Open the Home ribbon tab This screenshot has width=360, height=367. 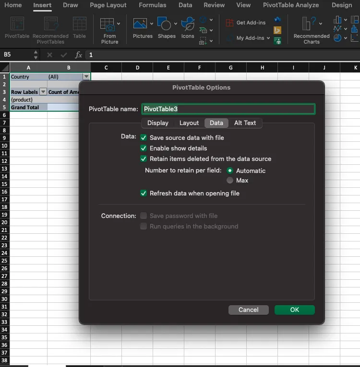[x=13, y=5]
